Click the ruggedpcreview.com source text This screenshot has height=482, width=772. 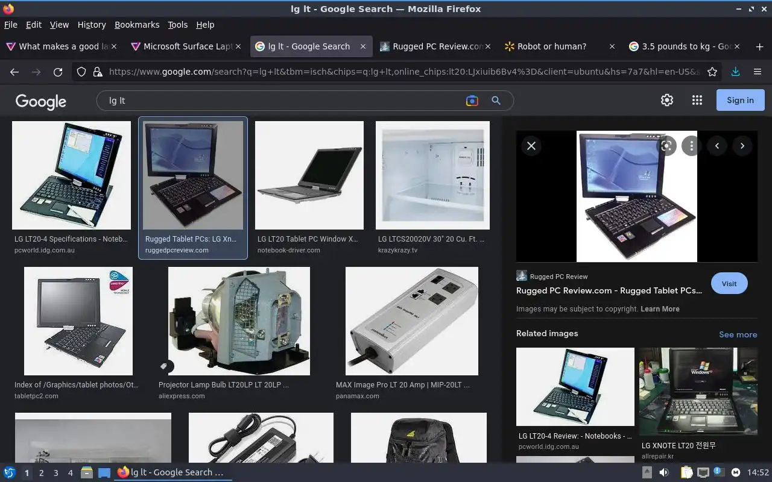[x=177, y=250]
